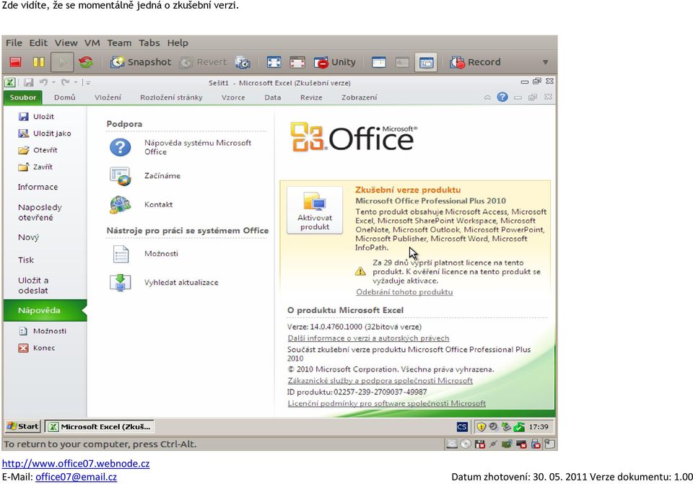Viewport: 693px width, 484px height.
Task: Switch to the Zobrazení tab
Action: (359, 97)
